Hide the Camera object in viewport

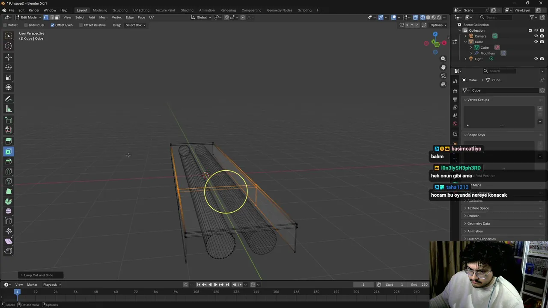(536, 36)
